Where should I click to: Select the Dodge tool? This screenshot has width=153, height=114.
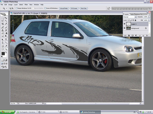pos(6,36)
